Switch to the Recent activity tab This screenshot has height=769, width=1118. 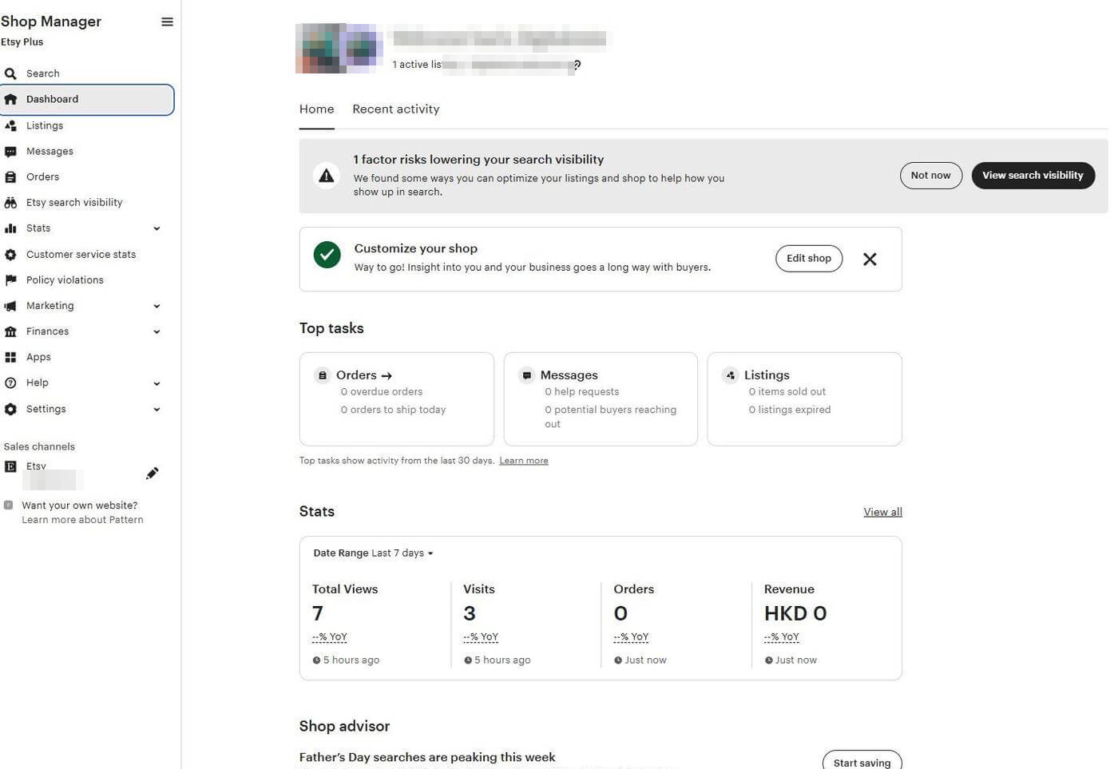pos(396,109)
